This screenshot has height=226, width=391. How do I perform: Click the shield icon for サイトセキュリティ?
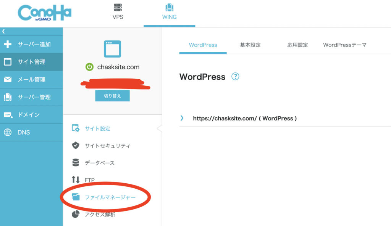tap(76, 145)
